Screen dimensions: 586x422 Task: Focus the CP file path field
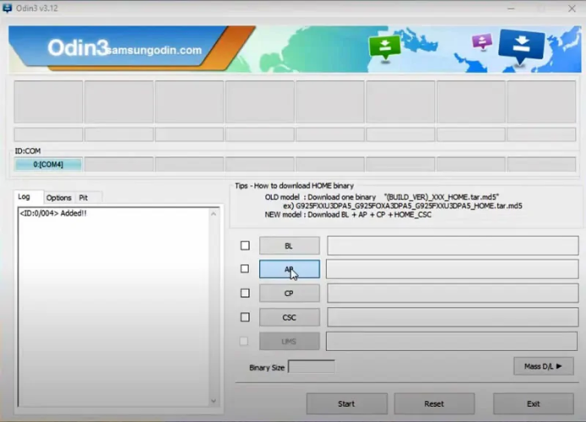pos(453,293)
